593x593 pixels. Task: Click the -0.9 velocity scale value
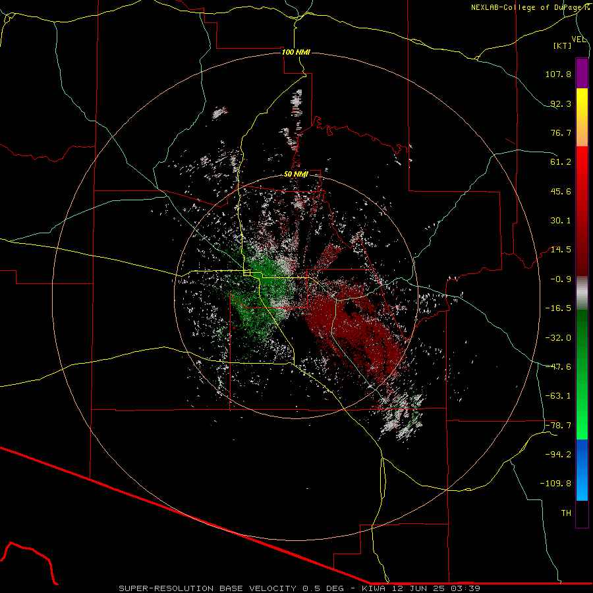coord(561,279)
